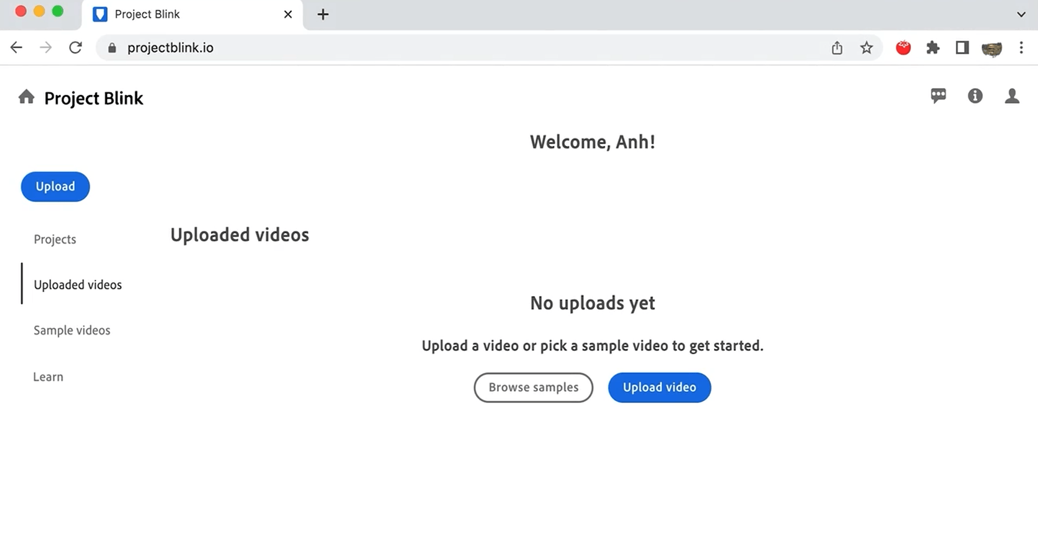Image resolution: width=1038 pixels, height=541 pixels.
Task: Click the blue Upload video button
Action: coord(659,387)
